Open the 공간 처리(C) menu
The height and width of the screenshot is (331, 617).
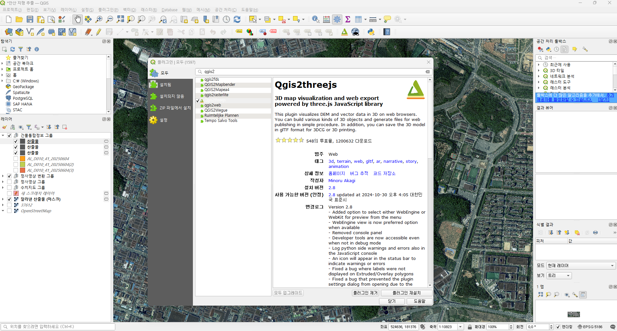(226, 10)
